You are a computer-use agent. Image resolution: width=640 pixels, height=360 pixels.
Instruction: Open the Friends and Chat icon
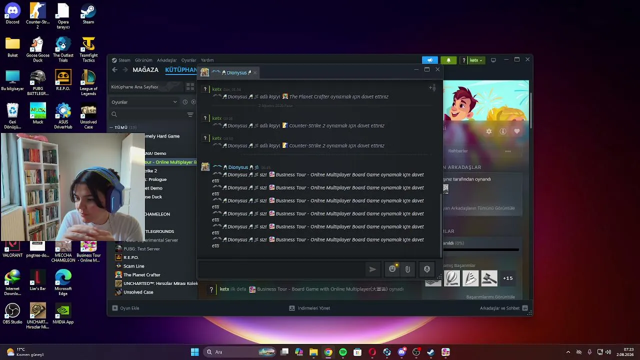pyautogui.click(x=524, y=308)
